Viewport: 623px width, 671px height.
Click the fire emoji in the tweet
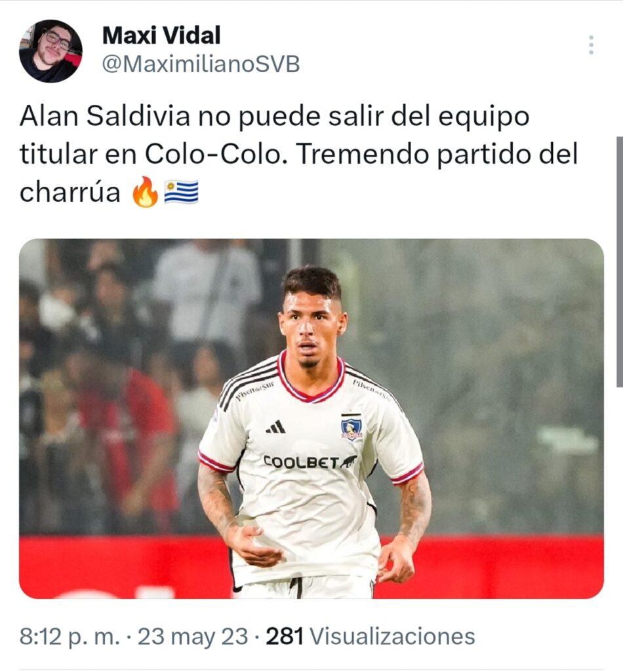point(145,192)
